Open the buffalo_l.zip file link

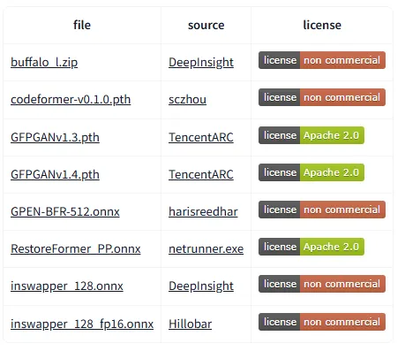tap(44, 62)
